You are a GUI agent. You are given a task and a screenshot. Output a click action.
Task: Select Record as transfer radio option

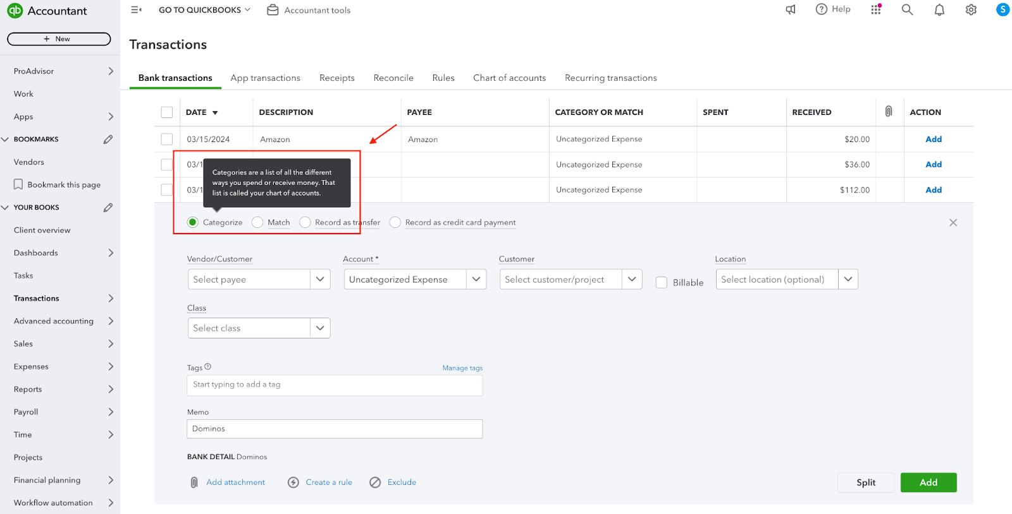305,222
